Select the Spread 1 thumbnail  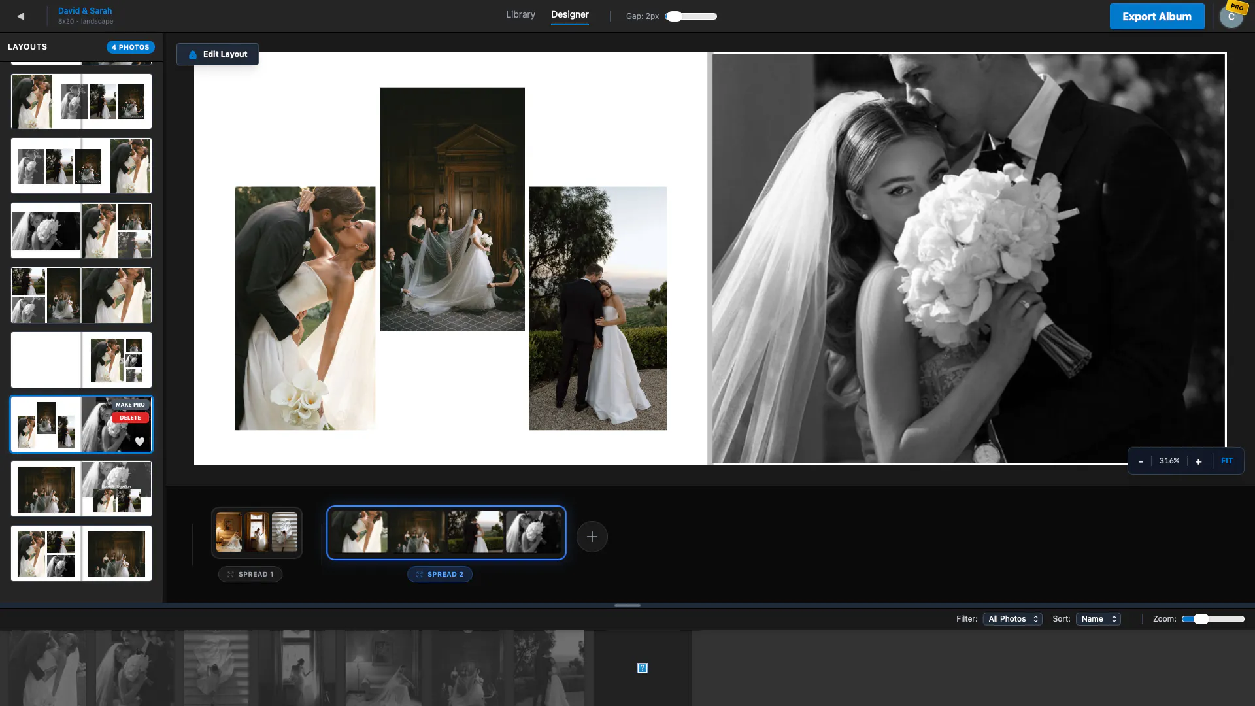coord(257,532)
